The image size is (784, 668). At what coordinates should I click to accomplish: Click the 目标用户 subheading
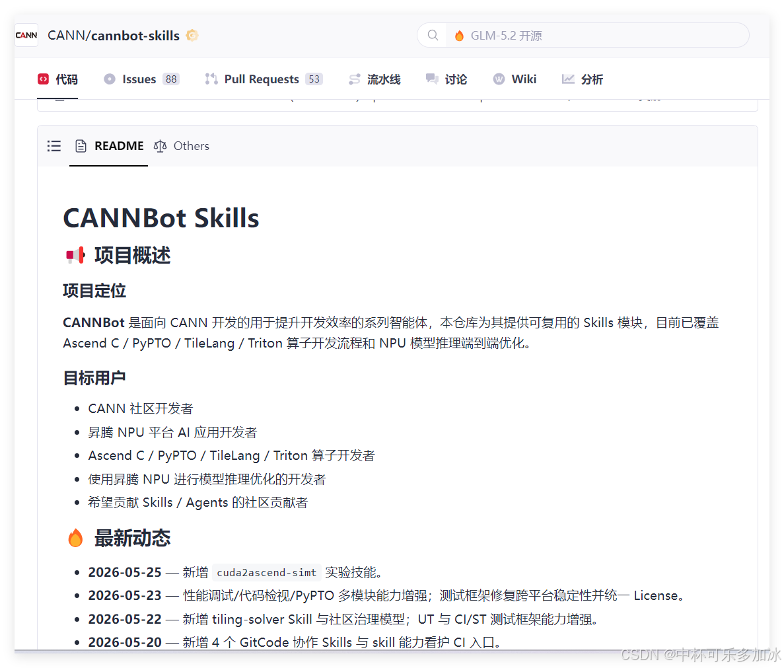pyautogui.click(x=94, y=378)
